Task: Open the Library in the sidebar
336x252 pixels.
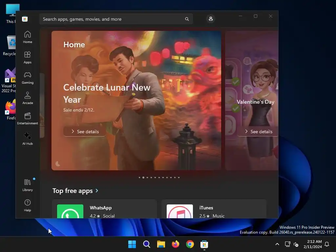Action: pyautogui.click(x=28, y=185)
